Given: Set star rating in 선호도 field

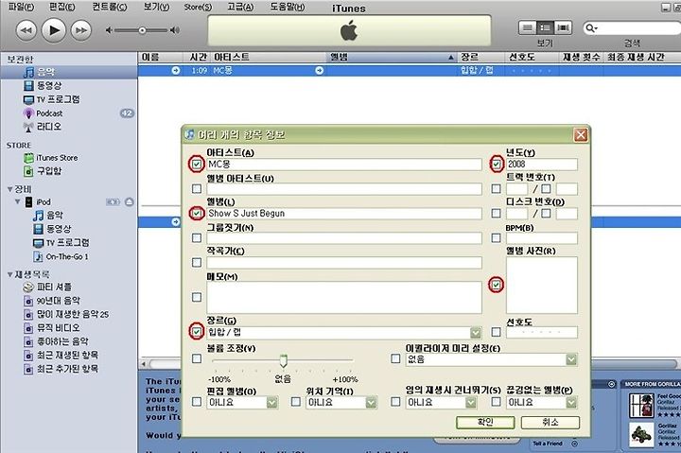Looking at the screenshot, I should (542, 332).
